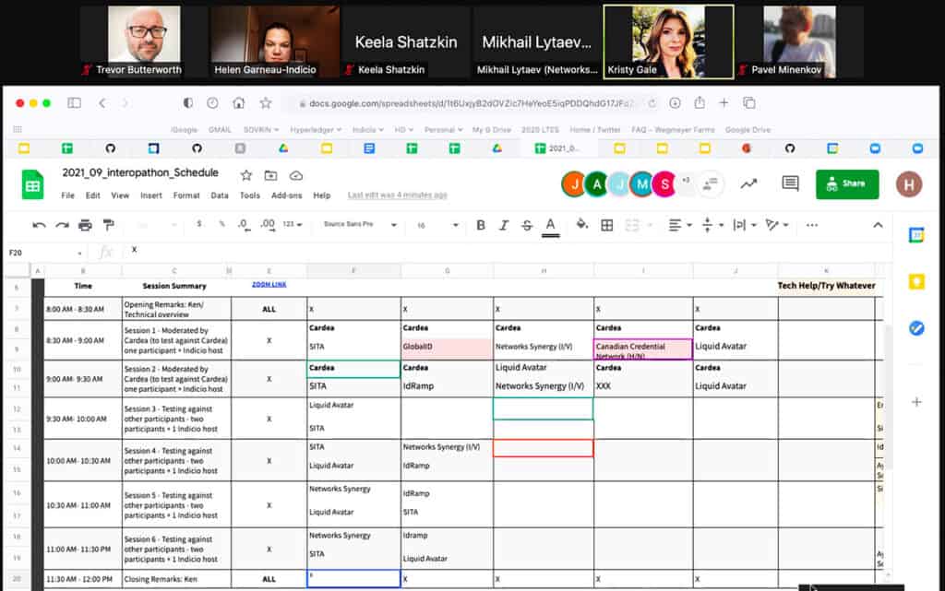Apply Strikethrough formatting

tap(527, 225)
